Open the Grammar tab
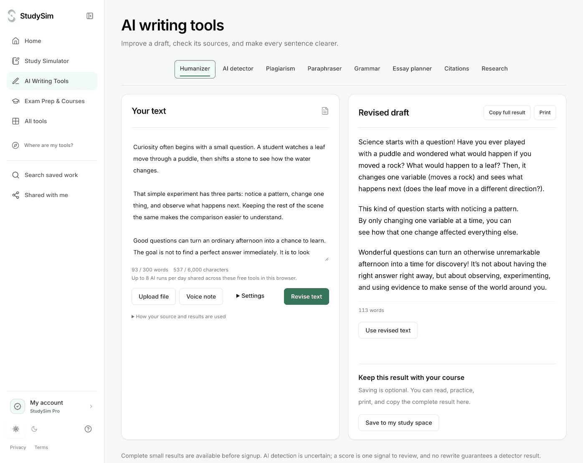Image resolution: width=583 pixels, height=463 pixels. coord(367,69)
